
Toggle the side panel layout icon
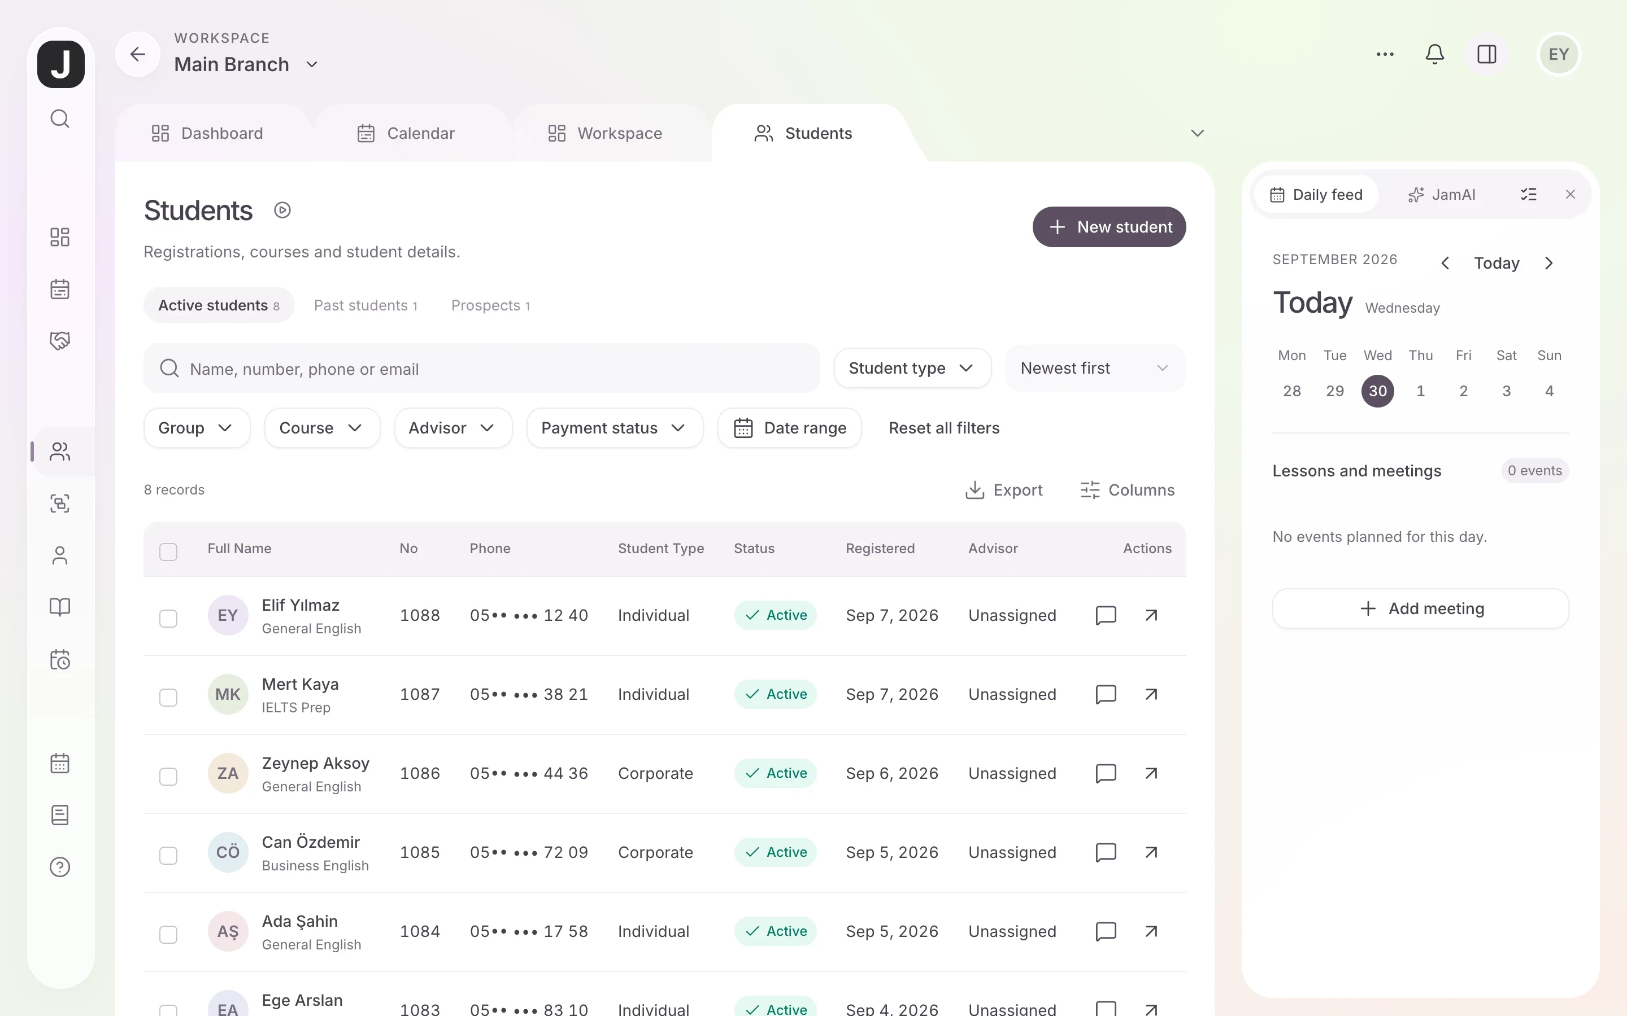point(1486,54)
